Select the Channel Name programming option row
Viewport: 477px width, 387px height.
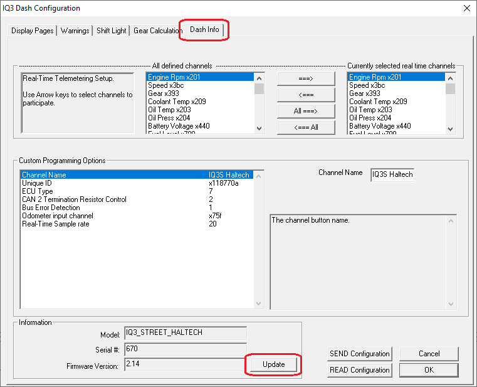137,175
